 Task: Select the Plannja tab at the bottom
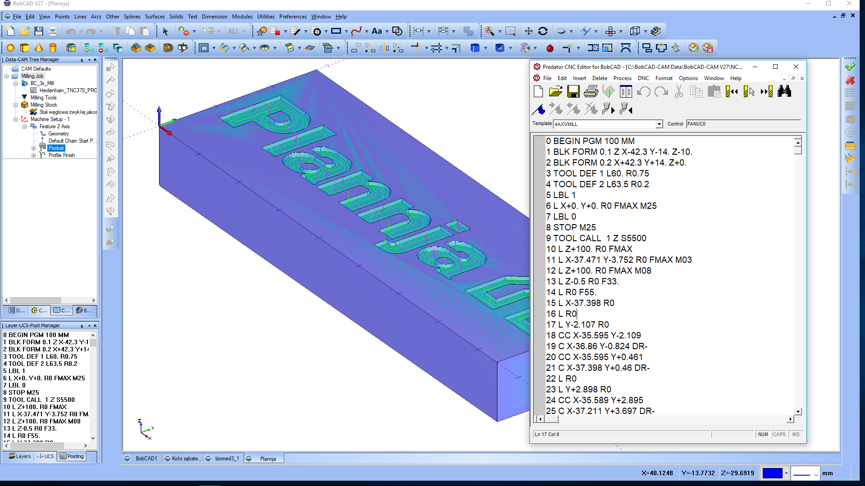click(267, 458)
